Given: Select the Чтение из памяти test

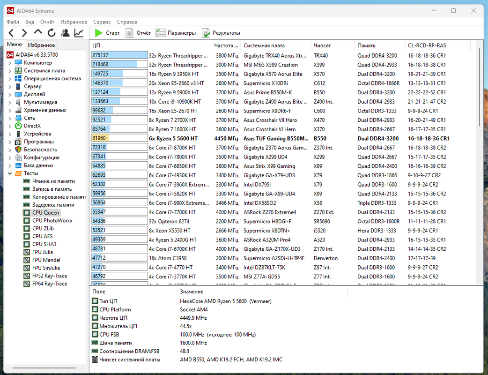Looking at the screenshot, I should (53, 181).
